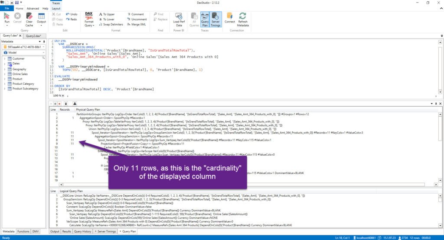
Task: Click the export icon in trace toolbar
Action: pyautogui.click(x=75, y=104)
